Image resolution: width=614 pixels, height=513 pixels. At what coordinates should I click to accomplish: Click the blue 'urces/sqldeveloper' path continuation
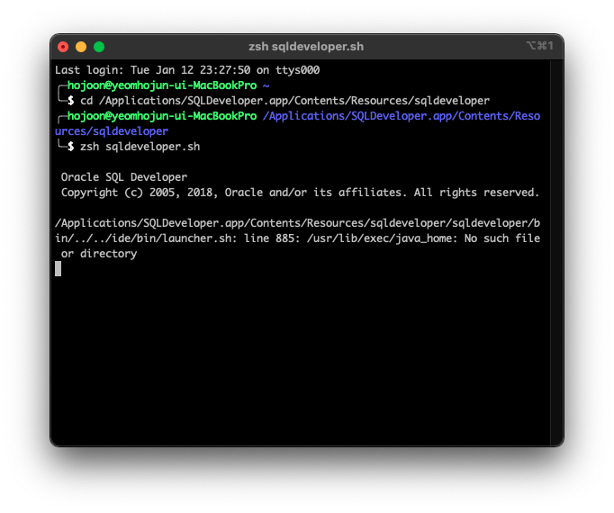point(112,131)
